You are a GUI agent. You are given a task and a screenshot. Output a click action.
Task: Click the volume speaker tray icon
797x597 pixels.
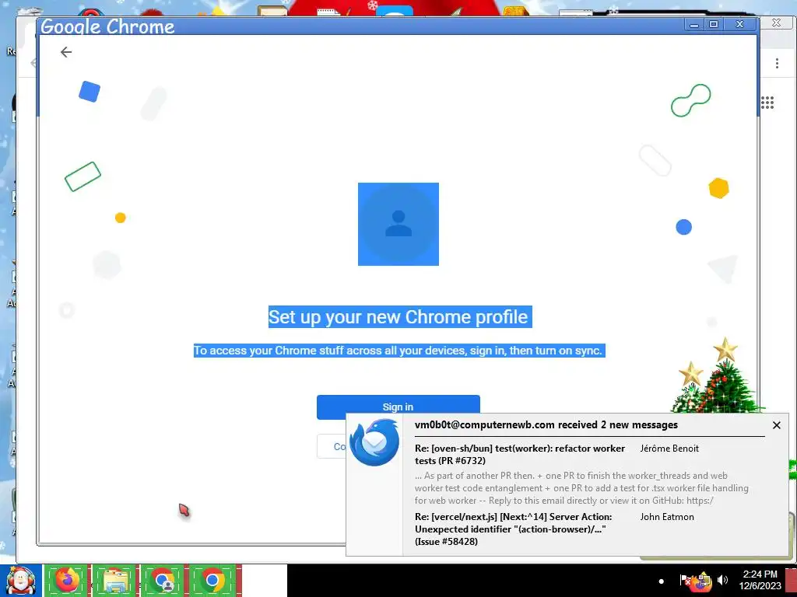[x=722, y=580]
